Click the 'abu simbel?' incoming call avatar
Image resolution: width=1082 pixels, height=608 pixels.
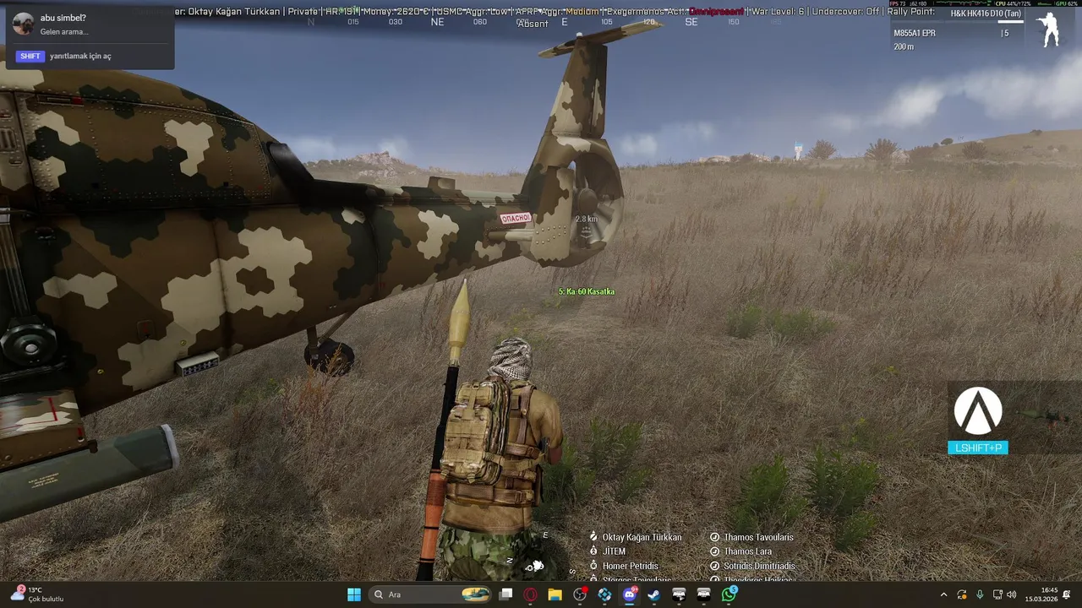point(24,24)
